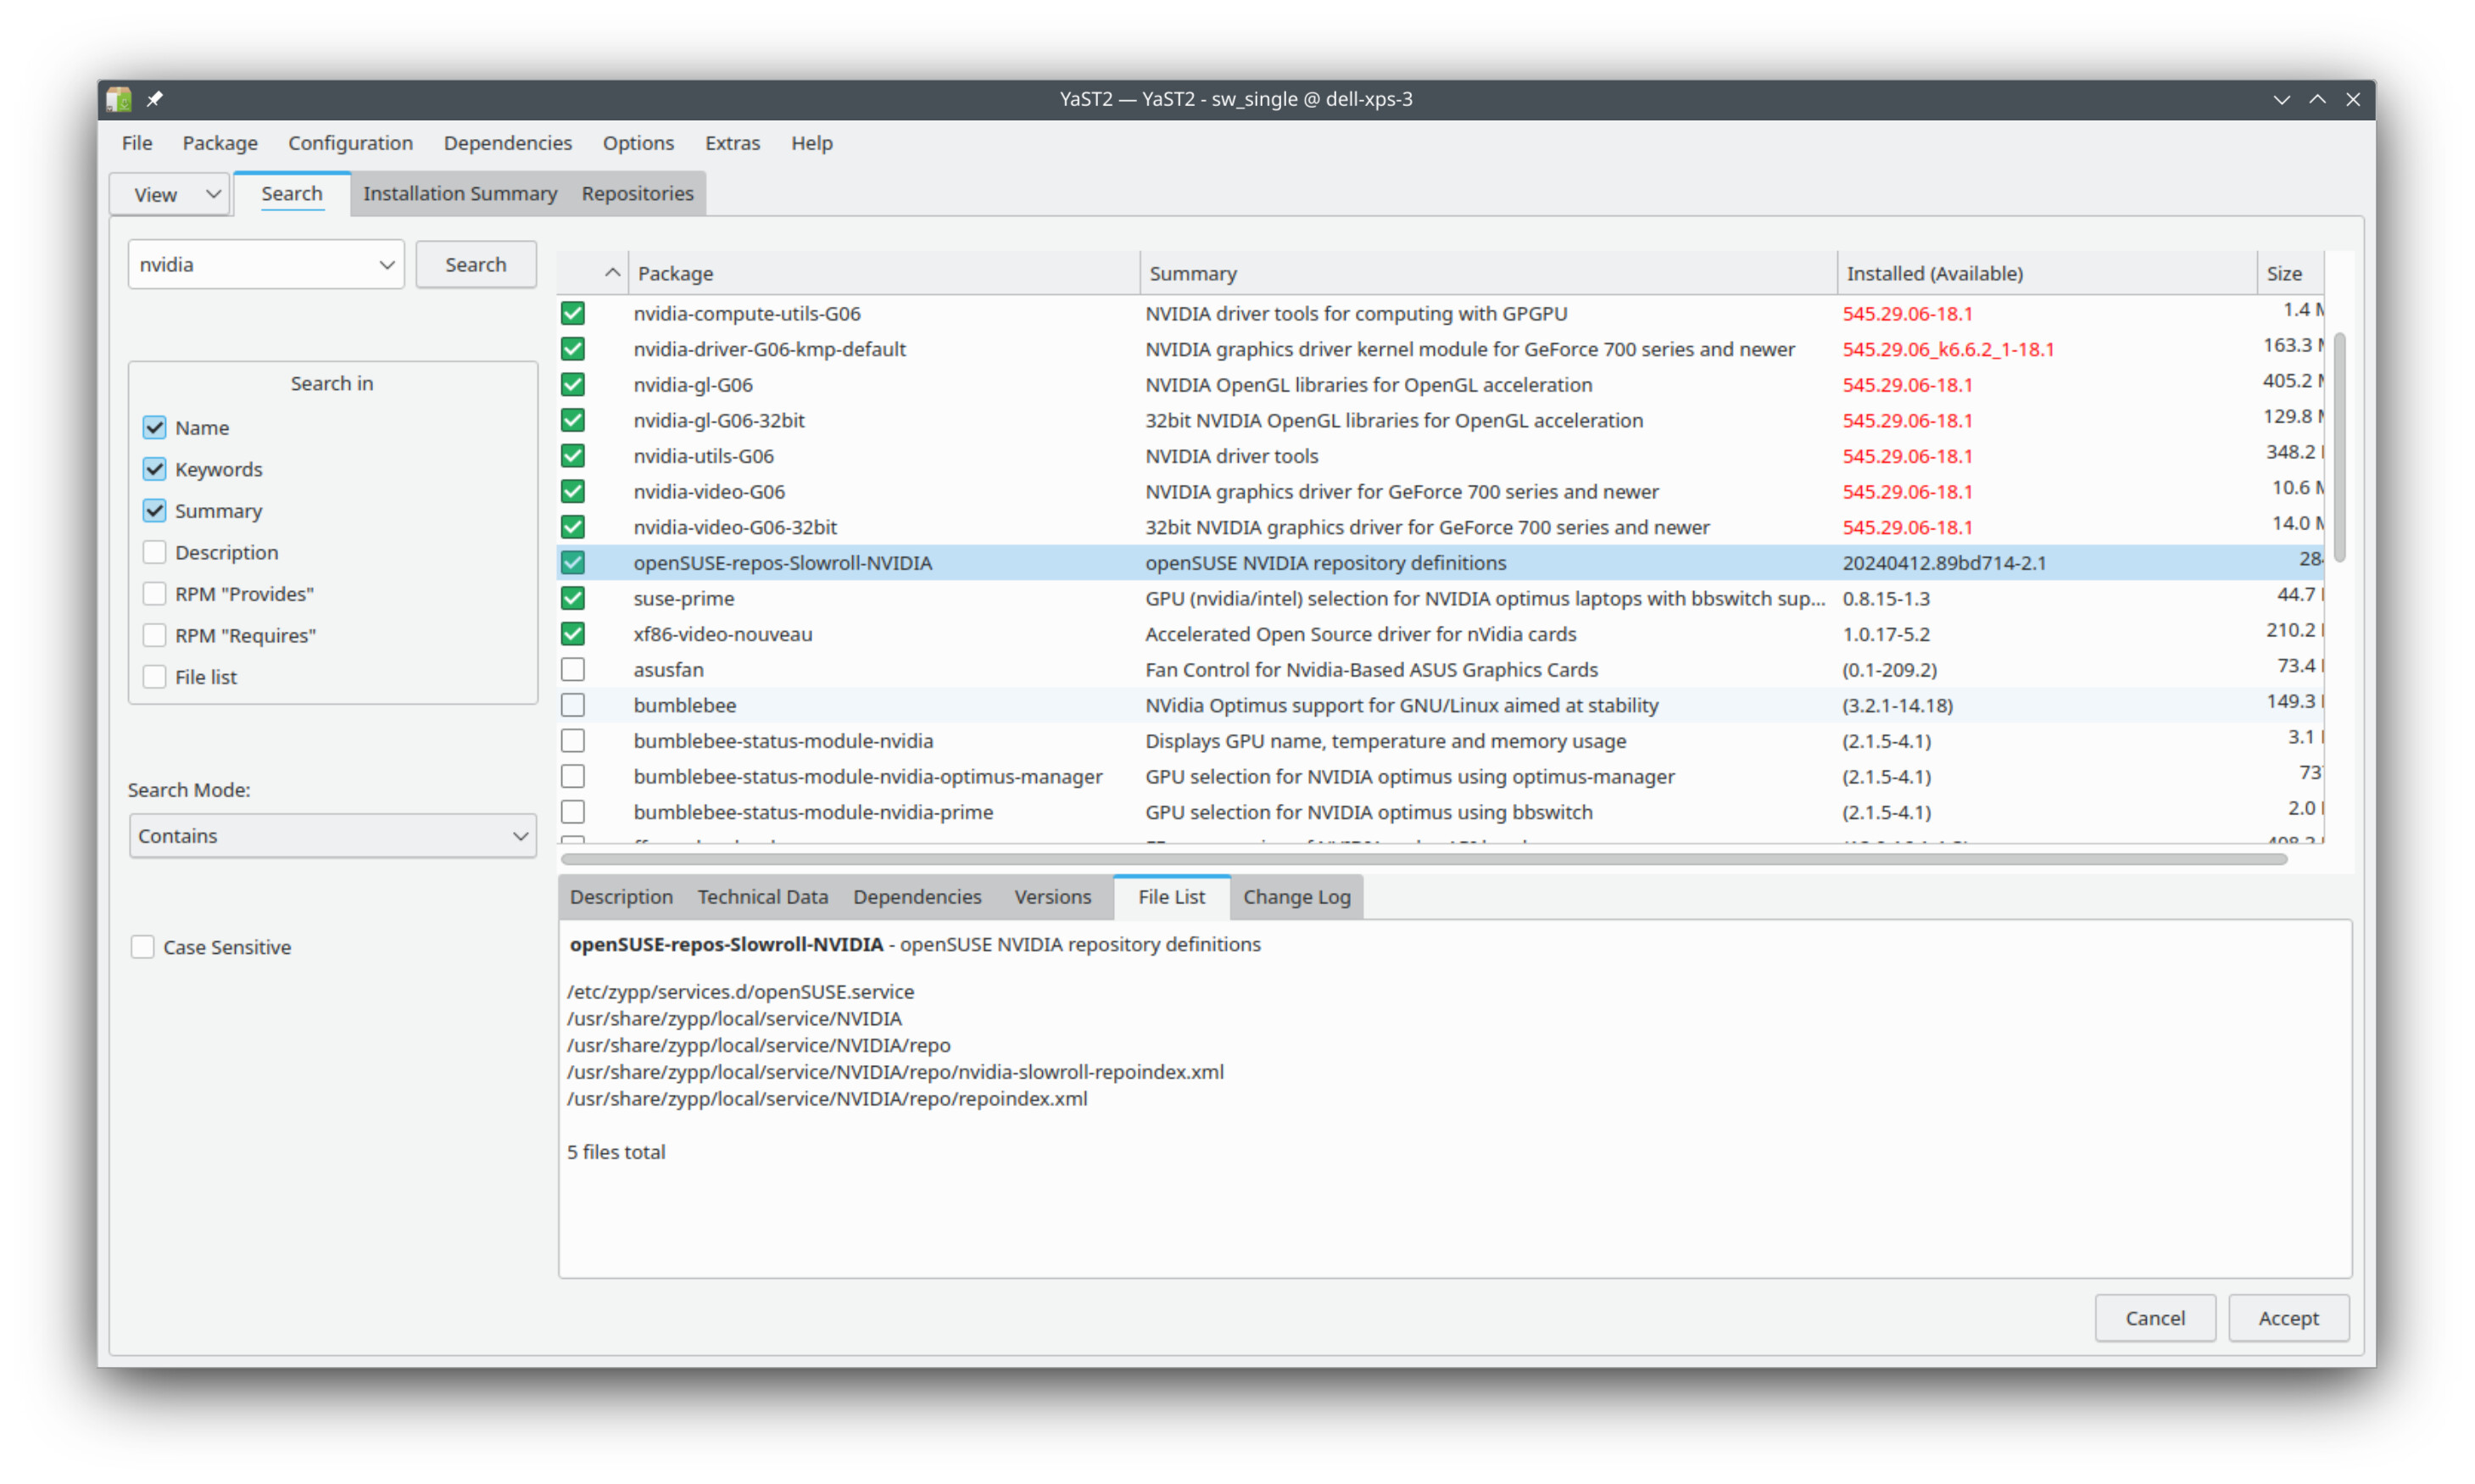Open the Options menu
The image size is (2475, 1484).
click(638, 143)
